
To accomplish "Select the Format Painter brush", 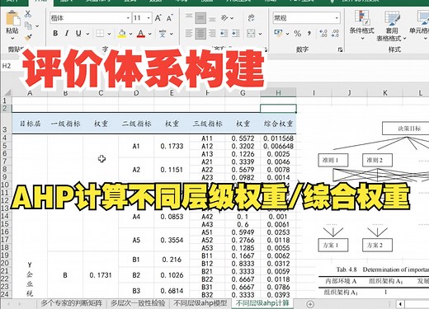I will pos(28,37).
